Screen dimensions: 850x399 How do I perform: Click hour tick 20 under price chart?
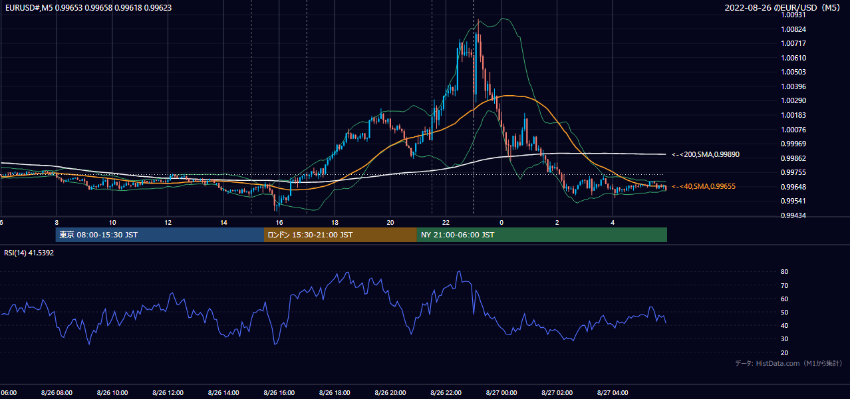390,222
